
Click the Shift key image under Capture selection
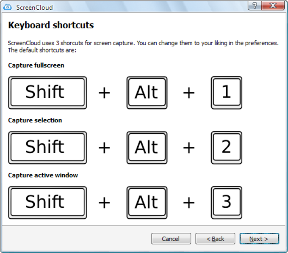tap(47, 148)
